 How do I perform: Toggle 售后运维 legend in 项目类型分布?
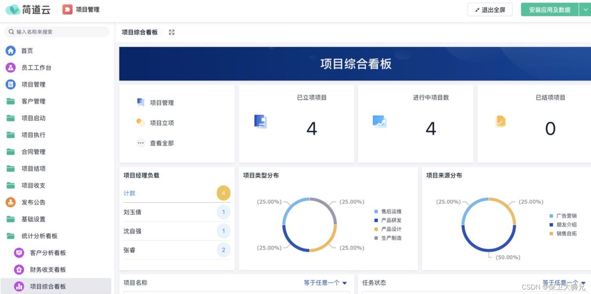pos(388,211)
